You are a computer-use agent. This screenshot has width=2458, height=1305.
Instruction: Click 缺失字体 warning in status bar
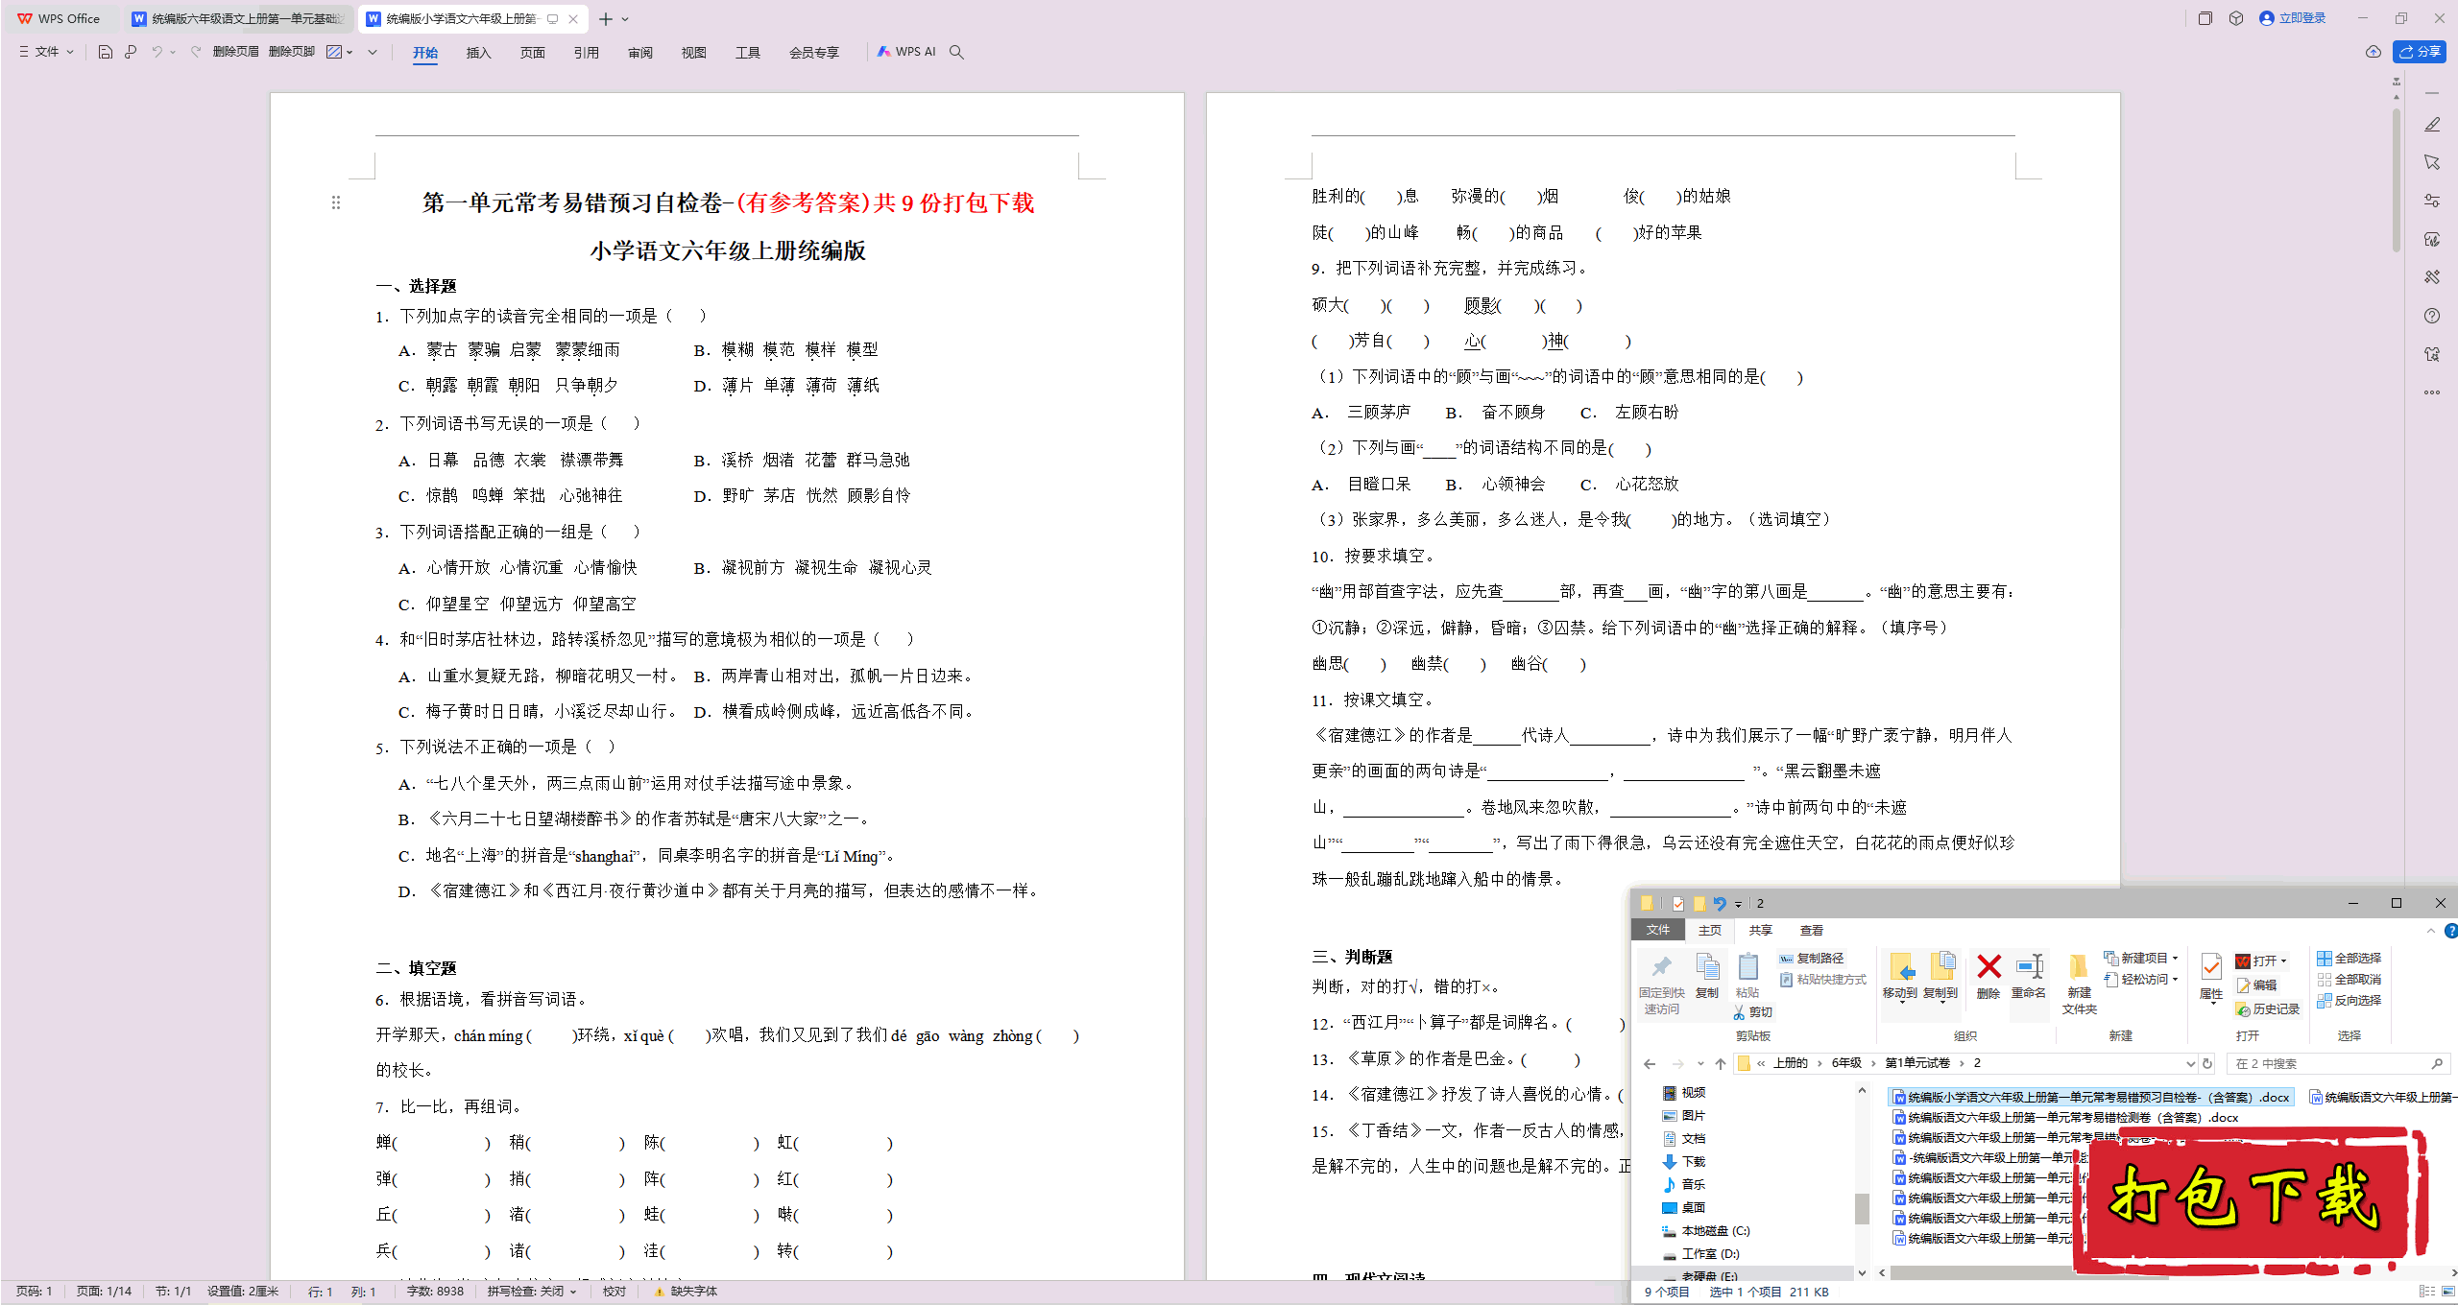coord(687,1292)
